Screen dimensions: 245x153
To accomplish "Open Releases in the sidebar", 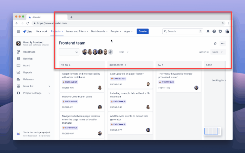I will click(28, 79).
